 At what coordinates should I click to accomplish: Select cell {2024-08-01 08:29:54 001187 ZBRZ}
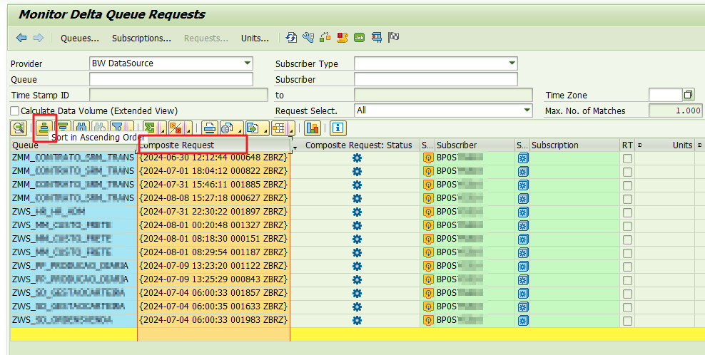(x=213, y=252)
